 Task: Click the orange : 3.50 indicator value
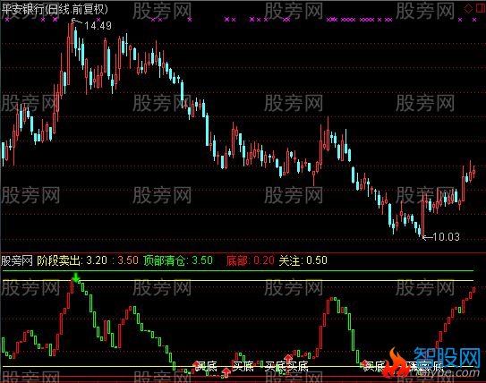[x=125, y=260]
